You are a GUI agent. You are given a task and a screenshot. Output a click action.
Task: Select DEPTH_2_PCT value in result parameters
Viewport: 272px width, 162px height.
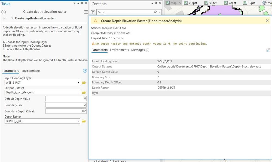coord(166,88)
